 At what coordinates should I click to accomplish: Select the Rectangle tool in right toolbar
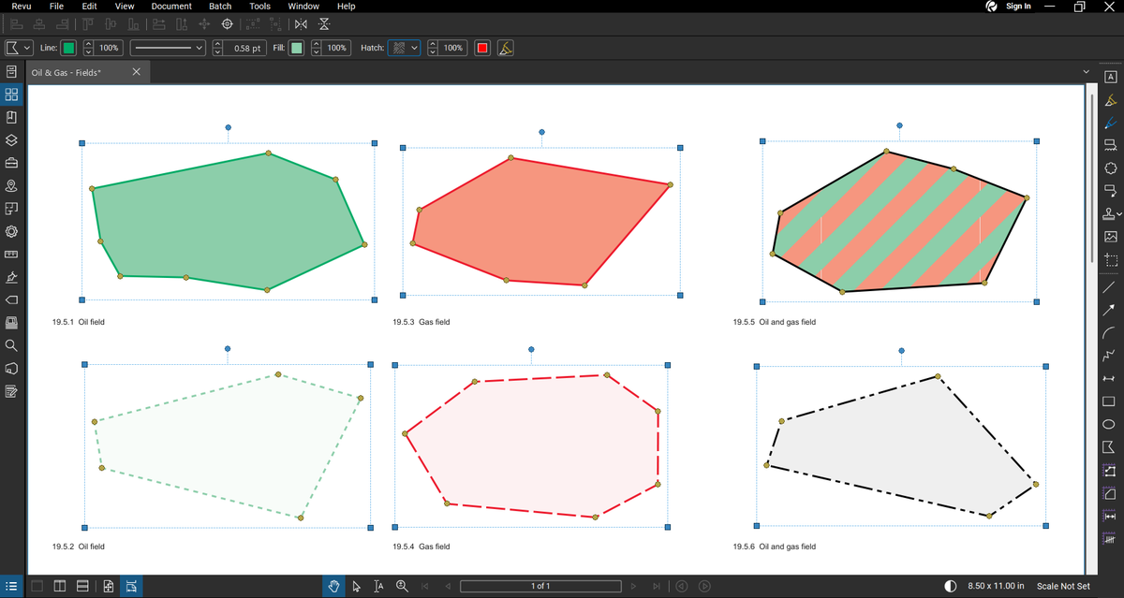(x=1110, y=401)
